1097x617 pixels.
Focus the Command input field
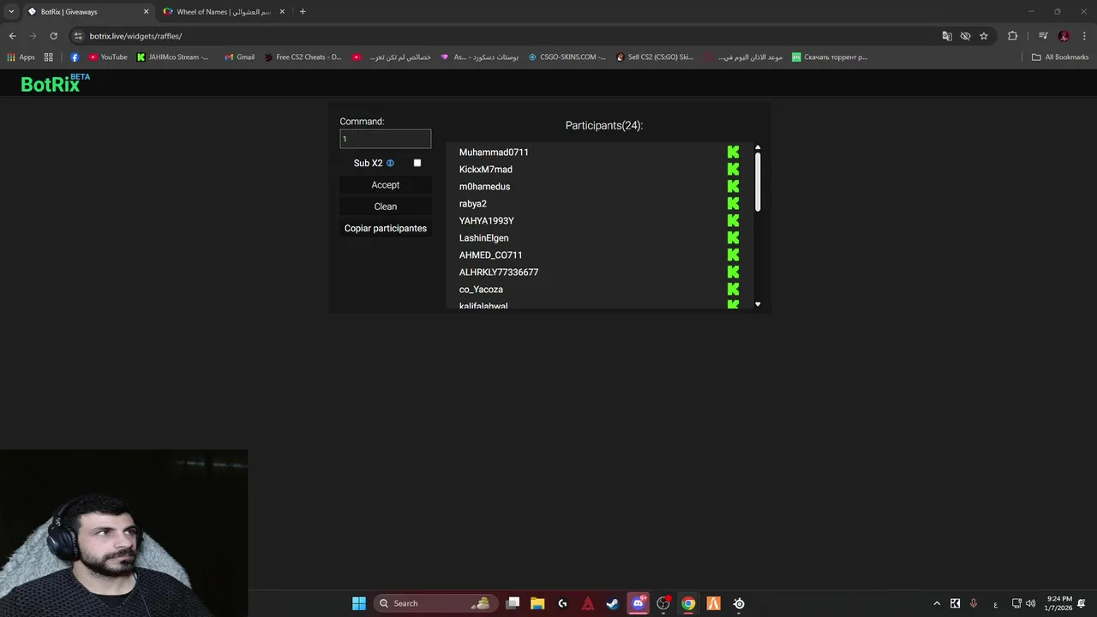pos(386,139)
